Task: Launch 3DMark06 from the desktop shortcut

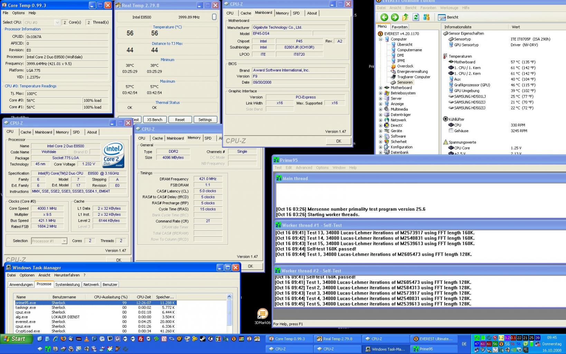Action: (263, 317)
